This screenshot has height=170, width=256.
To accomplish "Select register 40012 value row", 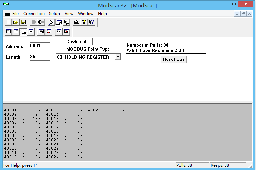I will 22,157.
